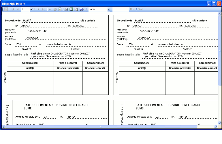Minimize the Dispoziție Decont window
222x144 pixels.
[209, 3]
